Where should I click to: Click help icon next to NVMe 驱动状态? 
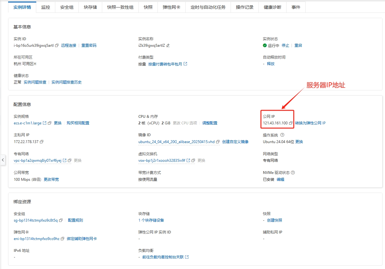point(293,173)
